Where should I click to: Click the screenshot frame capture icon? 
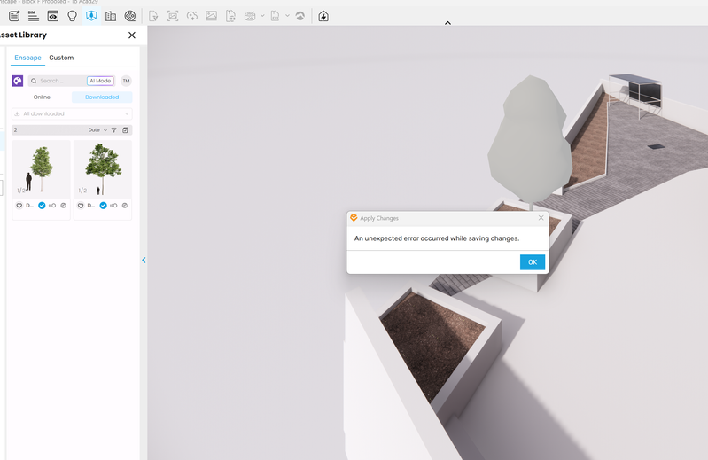click(x=173, y=16)
